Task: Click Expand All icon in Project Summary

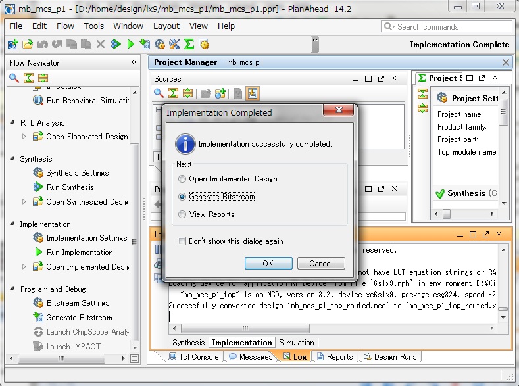Action: point(422,108)
